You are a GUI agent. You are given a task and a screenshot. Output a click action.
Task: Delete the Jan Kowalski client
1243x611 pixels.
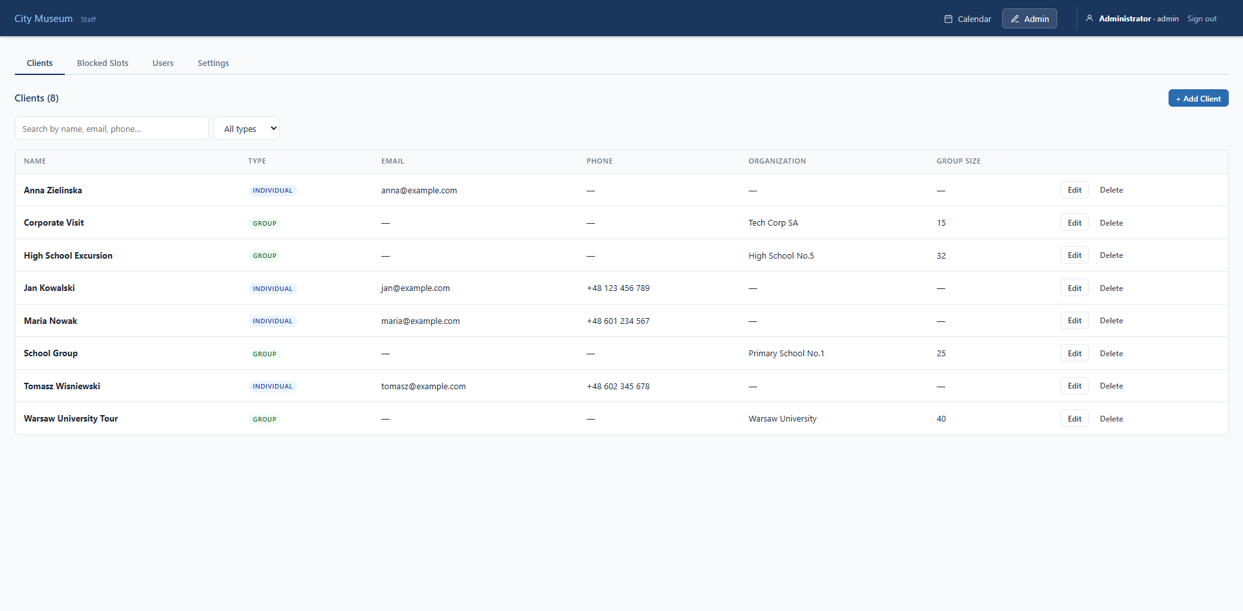1111,288
